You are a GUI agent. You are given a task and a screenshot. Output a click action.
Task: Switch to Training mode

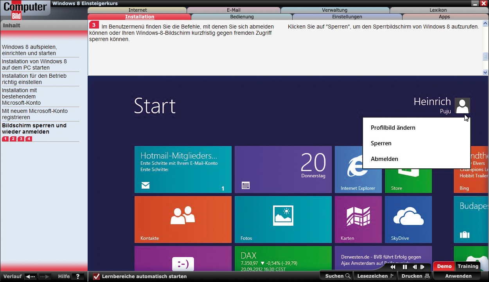(x=468, y=266)
